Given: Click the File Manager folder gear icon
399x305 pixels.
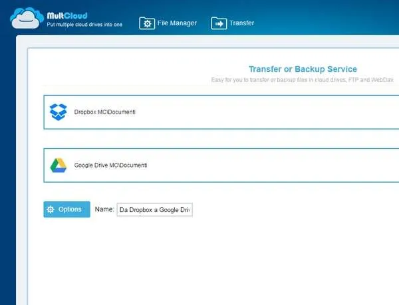Looking at the screenshot, I should coord(147,23).
